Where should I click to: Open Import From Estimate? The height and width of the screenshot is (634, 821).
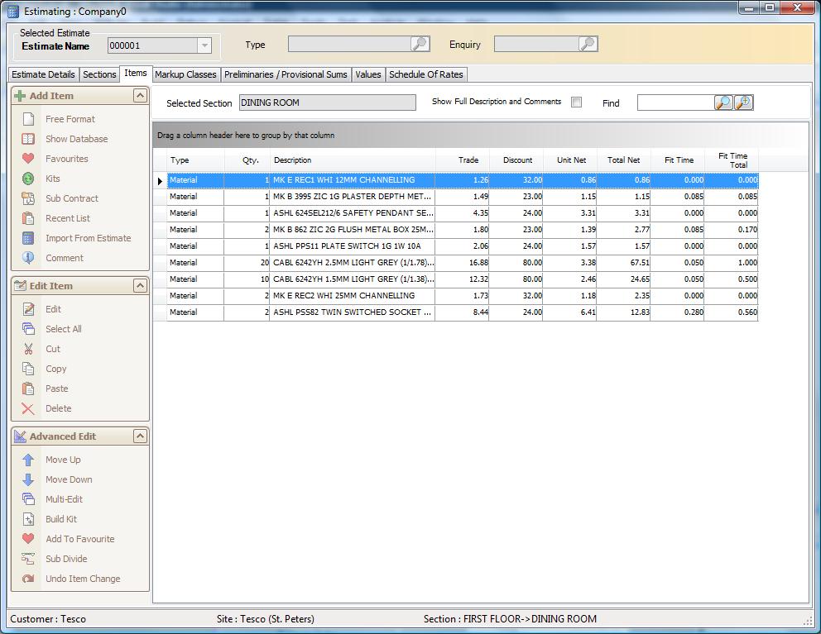tap(26, 238)
